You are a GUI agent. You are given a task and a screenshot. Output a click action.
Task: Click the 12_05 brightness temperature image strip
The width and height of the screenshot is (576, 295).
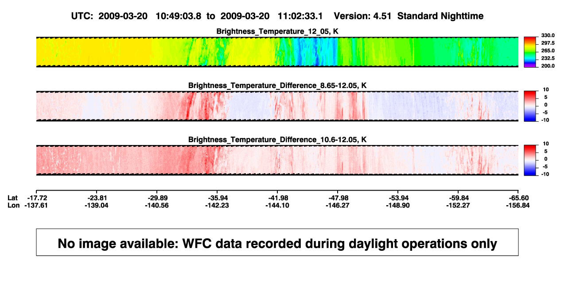point(277,52)
